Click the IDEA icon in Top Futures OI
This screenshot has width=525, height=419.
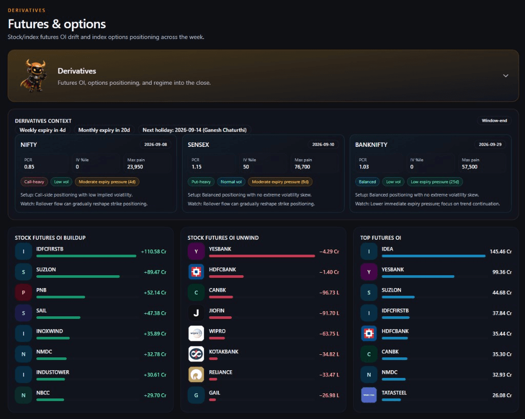tap(369, 252)
